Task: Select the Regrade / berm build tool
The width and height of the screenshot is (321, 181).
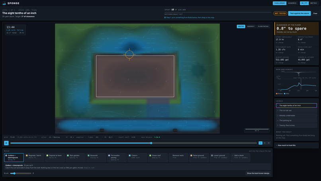Action: pos(35,157)
